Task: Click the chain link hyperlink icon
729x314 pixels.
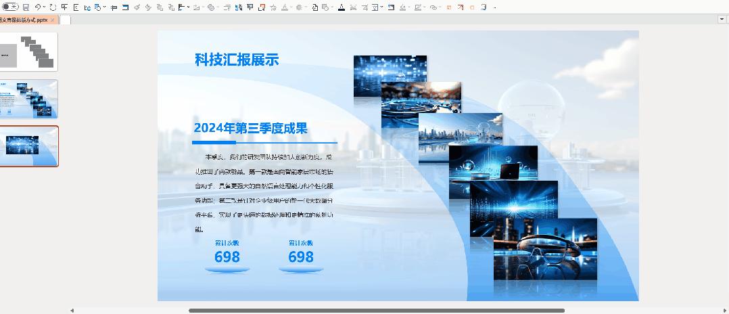Action: pos(433,7)
